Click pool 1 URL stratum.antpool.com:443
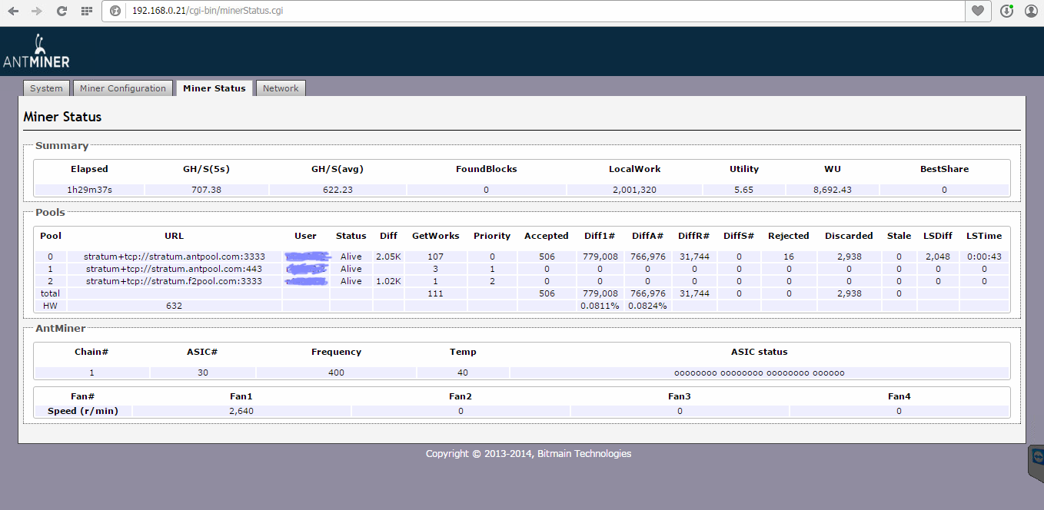The image size is (1044, 510). pos(174,269)
